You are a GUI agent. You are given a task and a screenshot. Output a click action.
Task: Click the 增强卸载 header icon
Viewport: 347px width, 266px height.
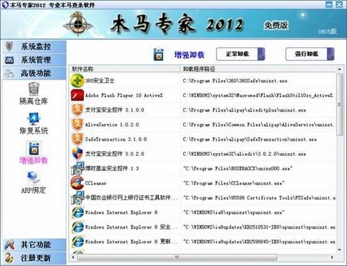pos(159,55)
